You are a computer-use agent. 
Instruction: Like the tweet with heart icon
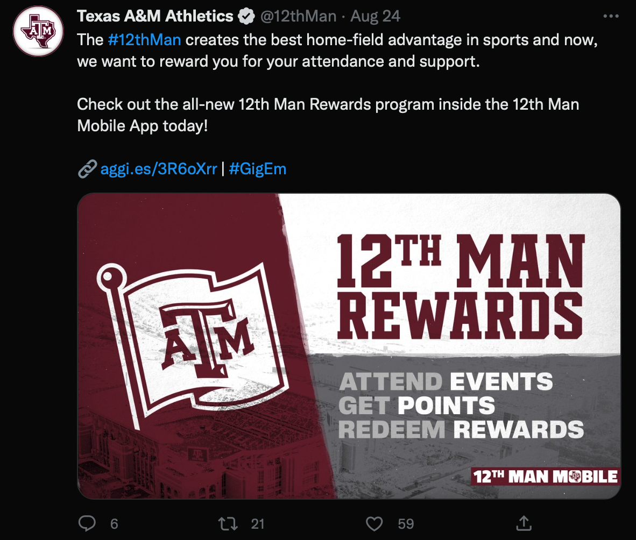pos(374,524)
